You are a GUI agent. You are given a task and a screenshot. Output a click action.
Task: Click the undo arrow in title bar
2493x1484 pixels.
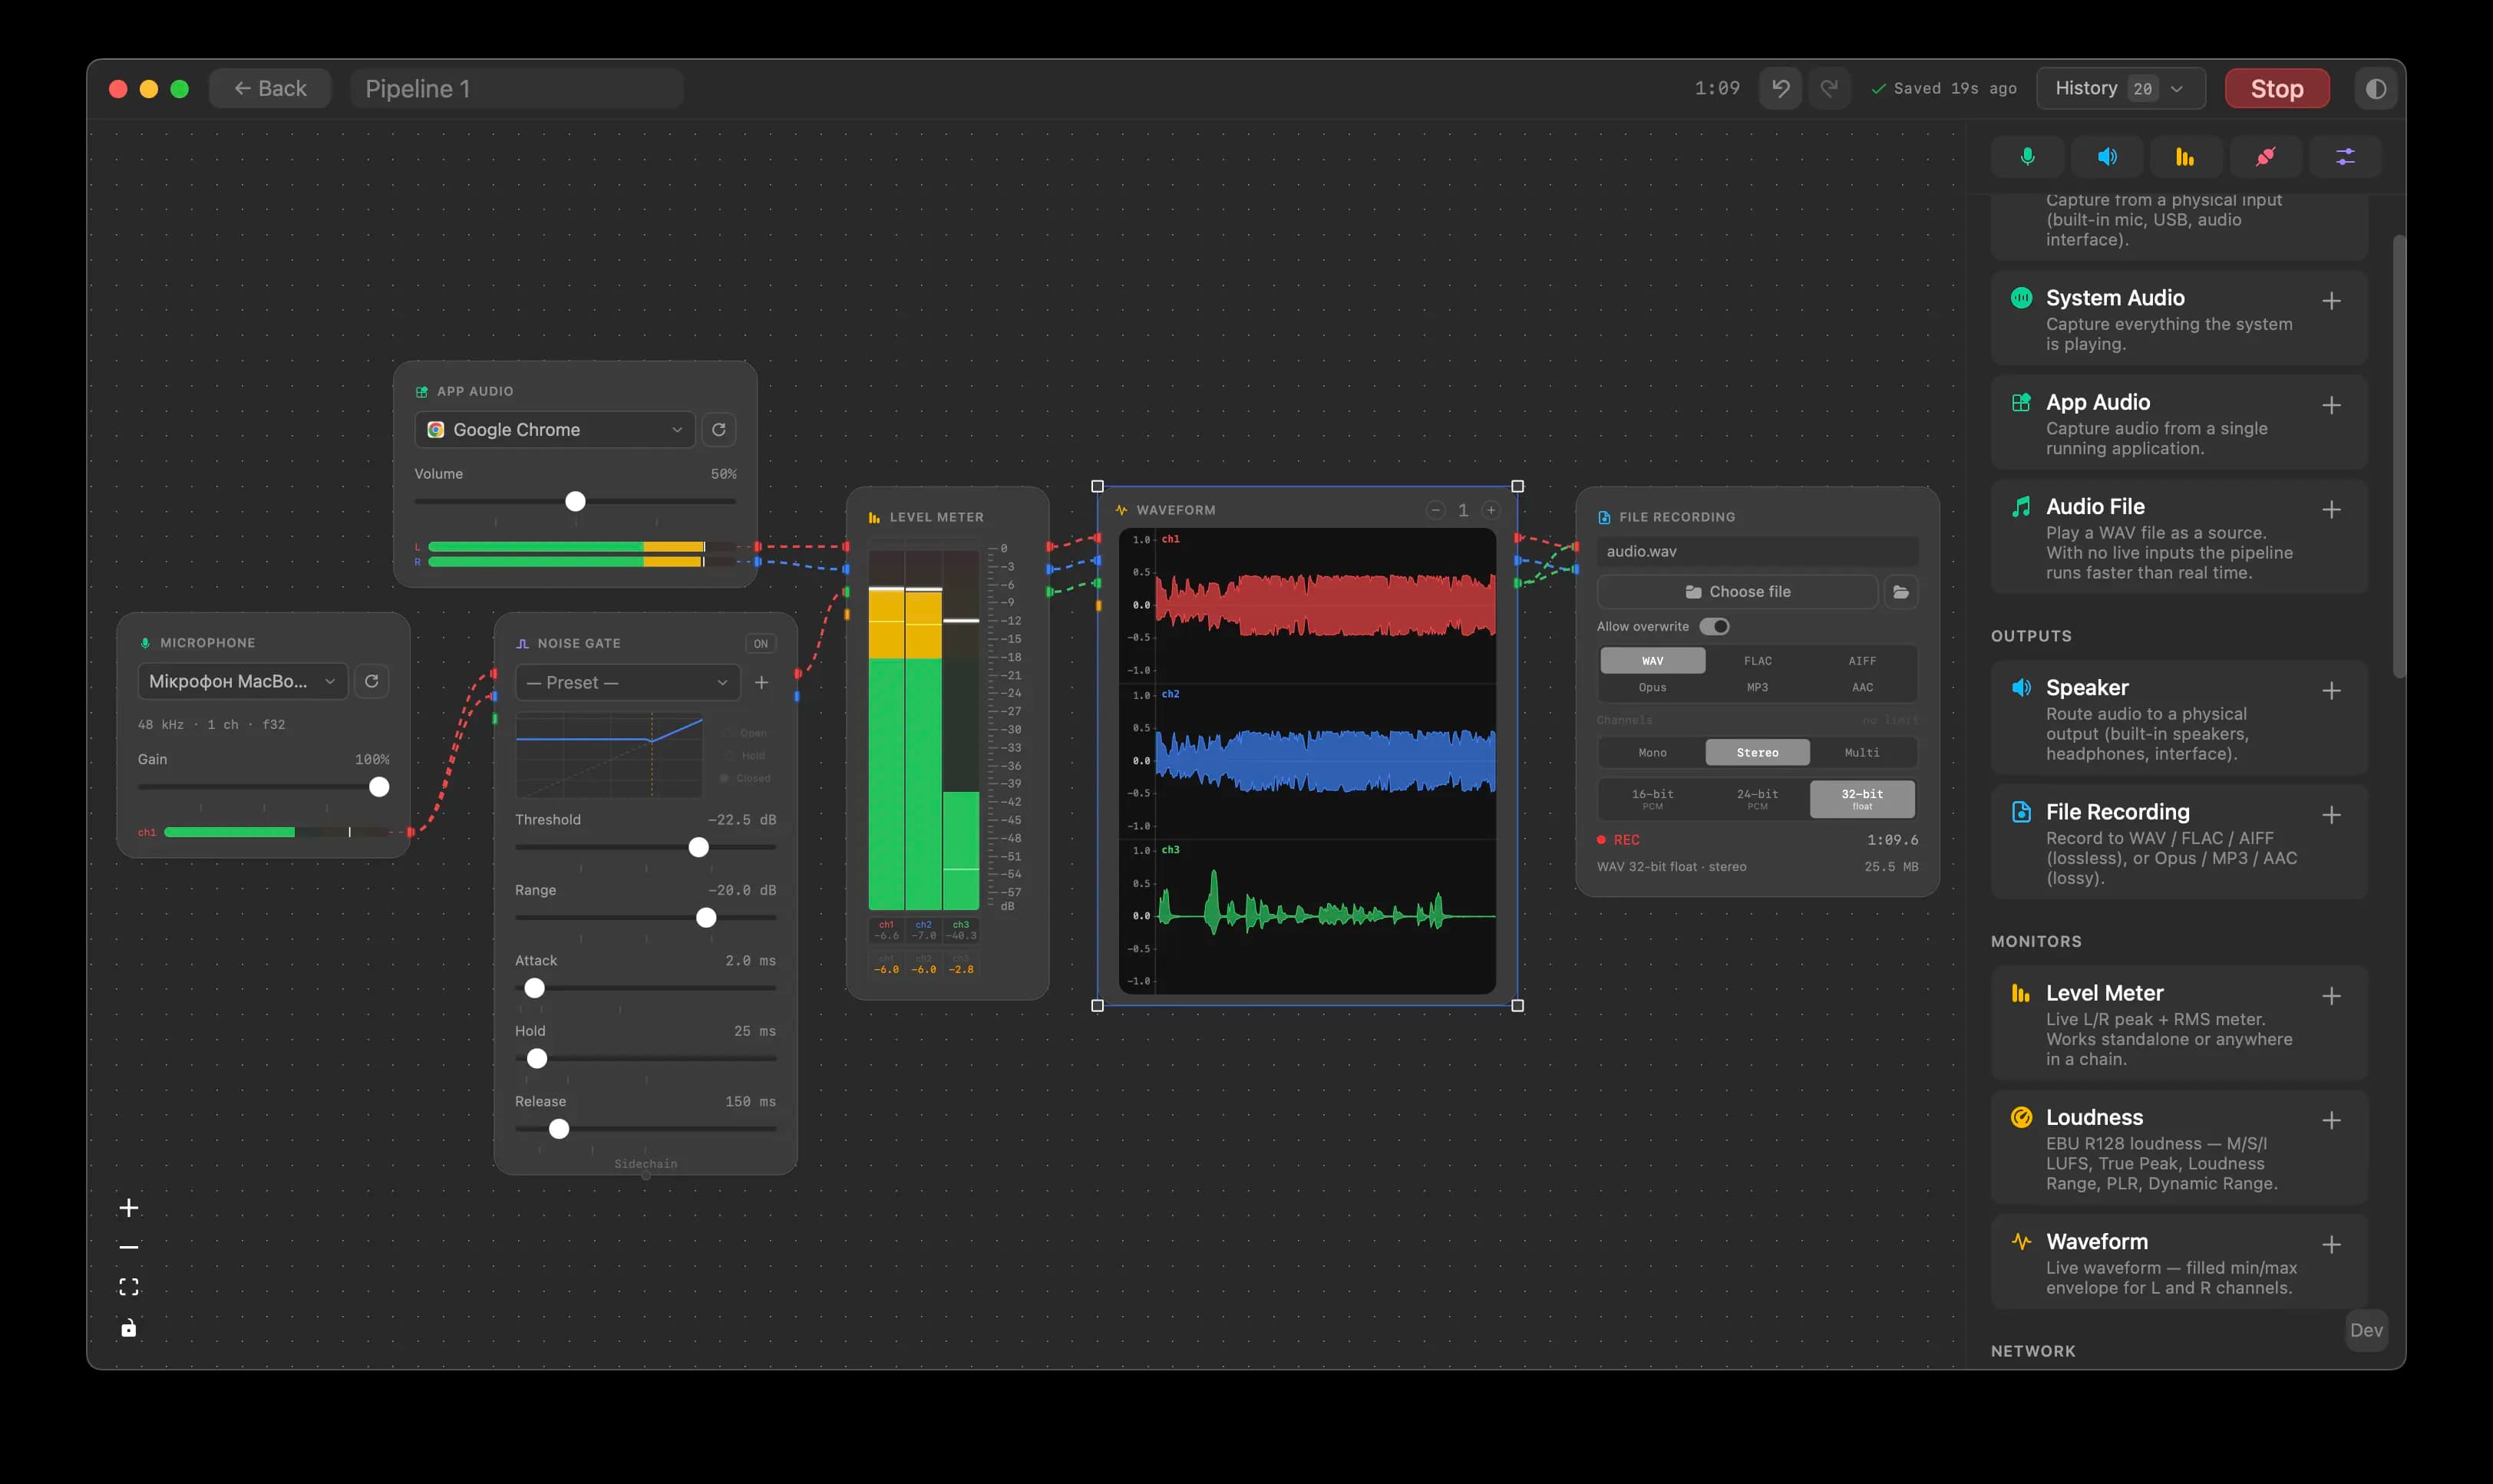[x=1781, y=89]
